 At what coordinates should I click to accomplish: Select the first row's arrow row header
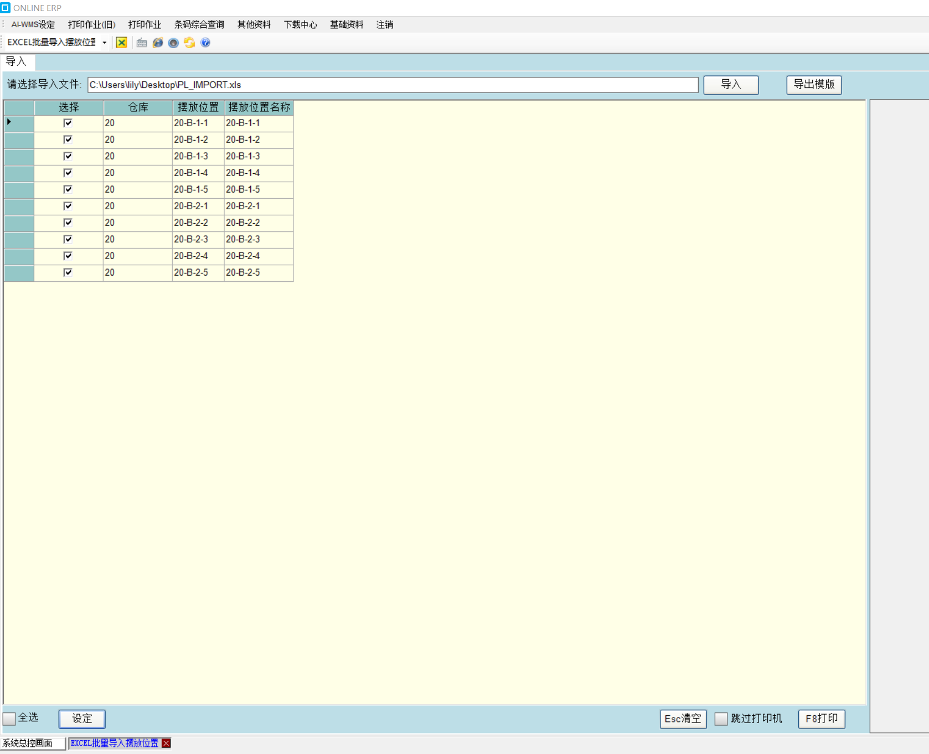click(19, 123)
